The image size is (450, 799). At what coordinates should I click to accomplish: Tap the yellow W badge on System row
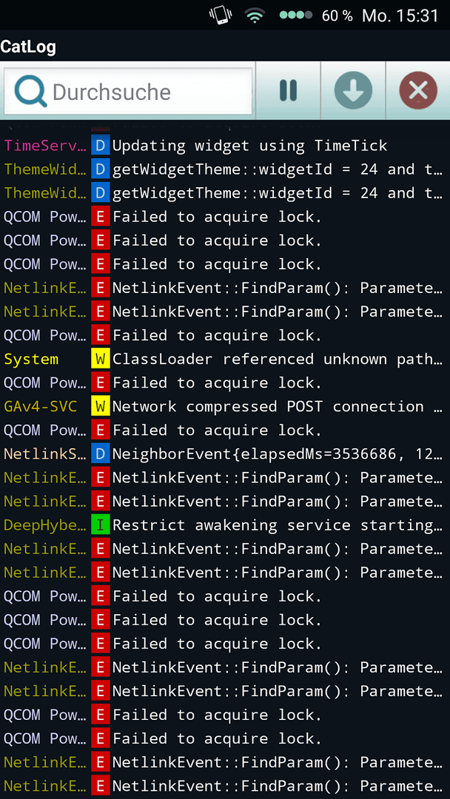coord(101,360)
